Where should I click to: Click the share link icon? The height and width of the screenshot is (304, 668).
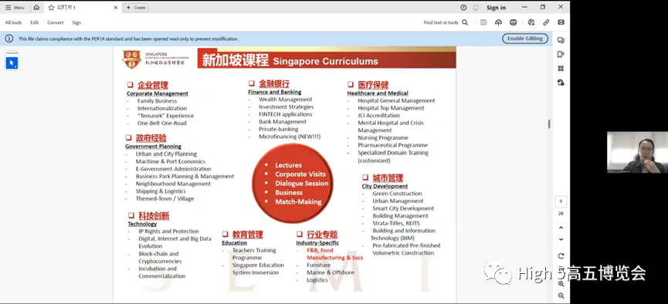(546, 22)
